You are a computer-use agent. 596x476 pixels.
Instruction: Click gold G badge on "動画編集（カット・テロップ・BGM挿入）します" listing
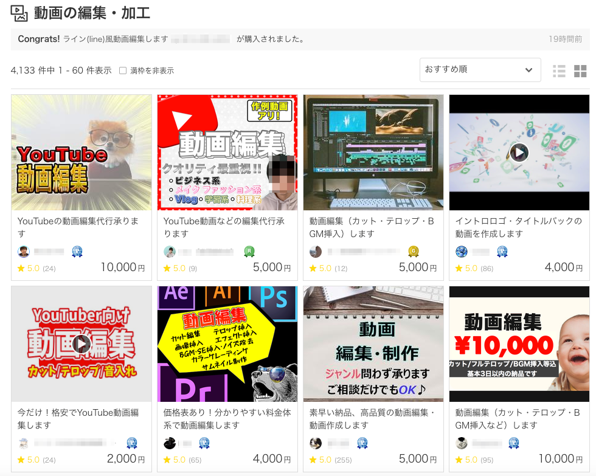tap(414, 252)
